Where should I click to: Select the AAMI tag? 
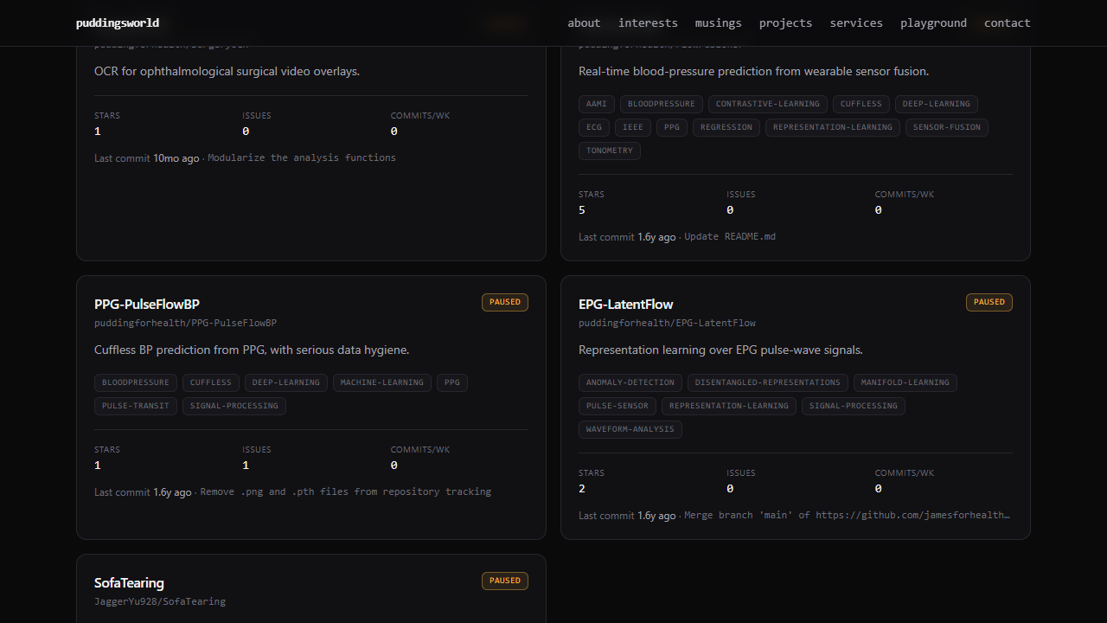click(x=597, y=104)
